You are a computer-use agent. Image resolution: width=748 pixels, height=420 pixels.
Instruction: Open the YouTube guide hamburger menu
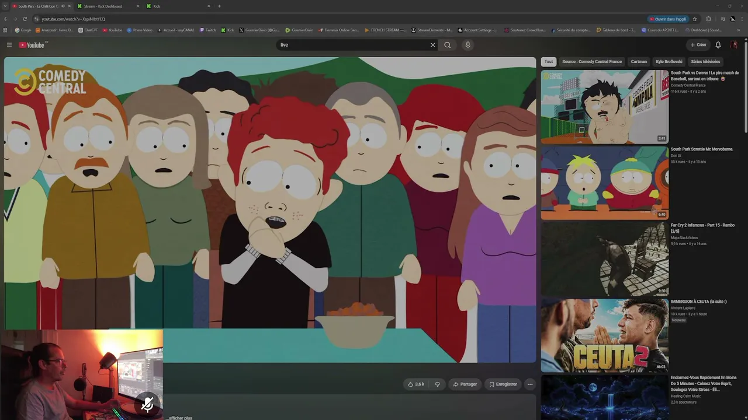click(x=9, y=45)
